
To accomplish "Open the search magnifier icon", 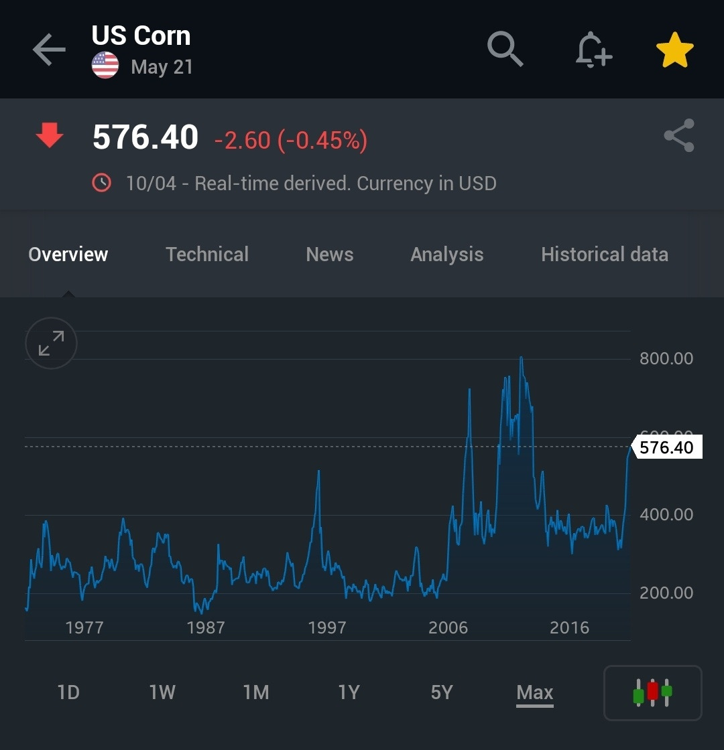I will pyautogui.click(x=505, y=49).
